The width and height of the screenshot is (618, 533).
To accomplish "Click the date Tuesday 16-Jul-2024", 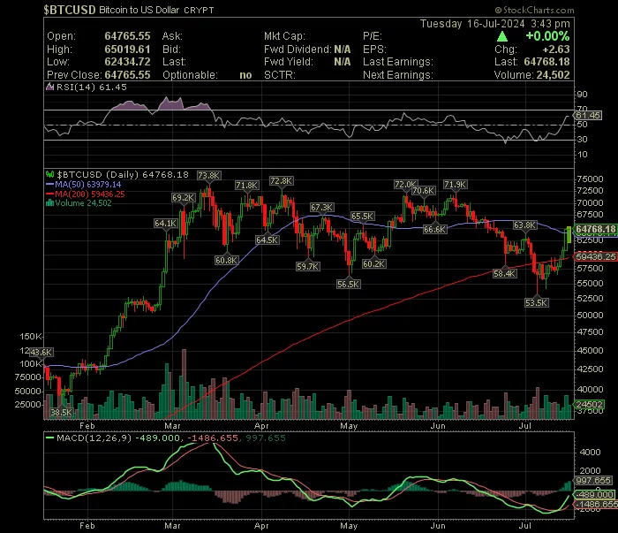I will click(472, 24).
